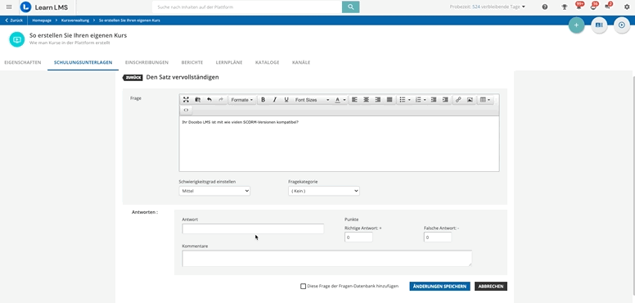The width and height of the screenshot is (635, 303).
Task: Insert an image in editor
Action: pyautogui.click(x=470, y=100)
